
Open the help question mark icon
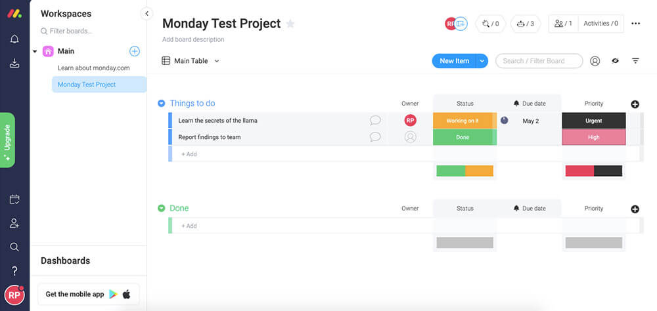click(14, 271)
